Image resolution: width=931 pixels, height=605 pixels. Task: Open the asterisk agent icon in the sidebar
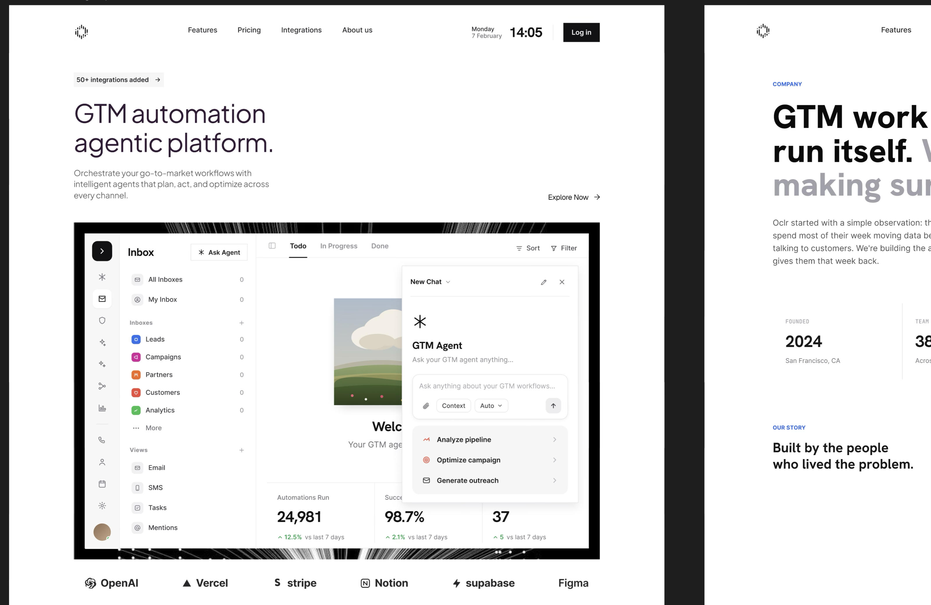point(102,277)
